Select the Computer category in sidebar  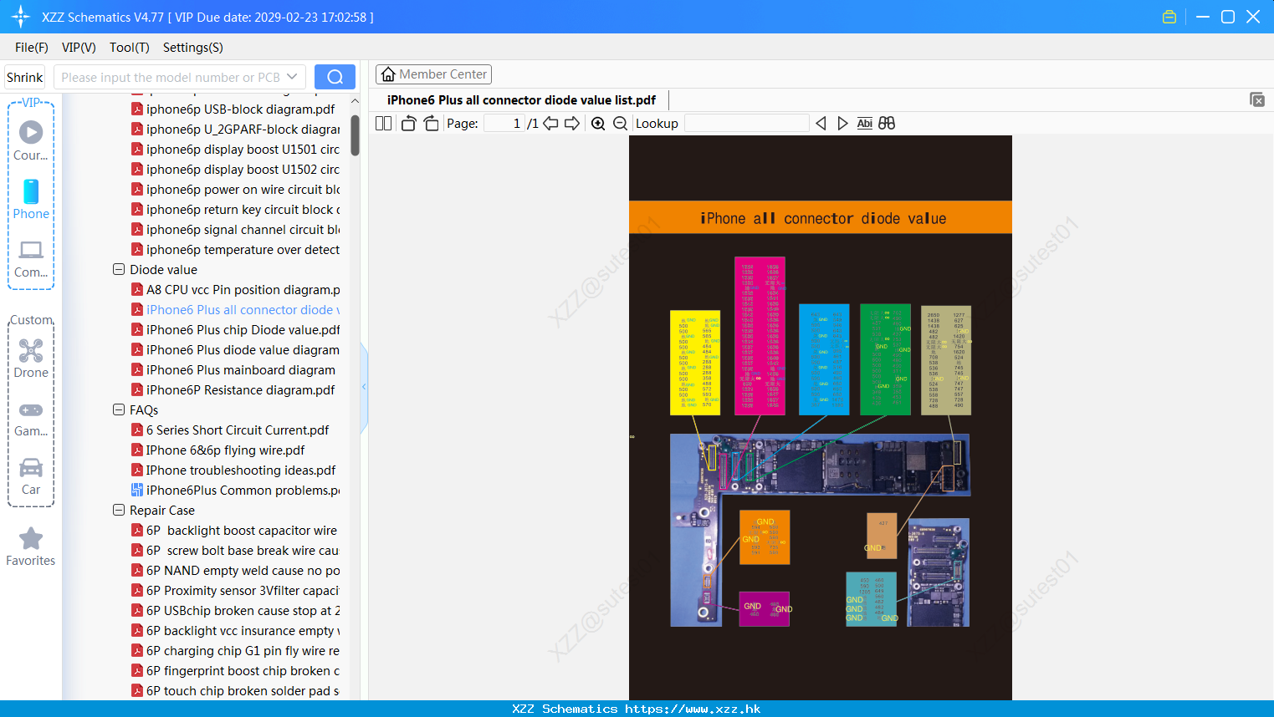click(x=31, y=257)
